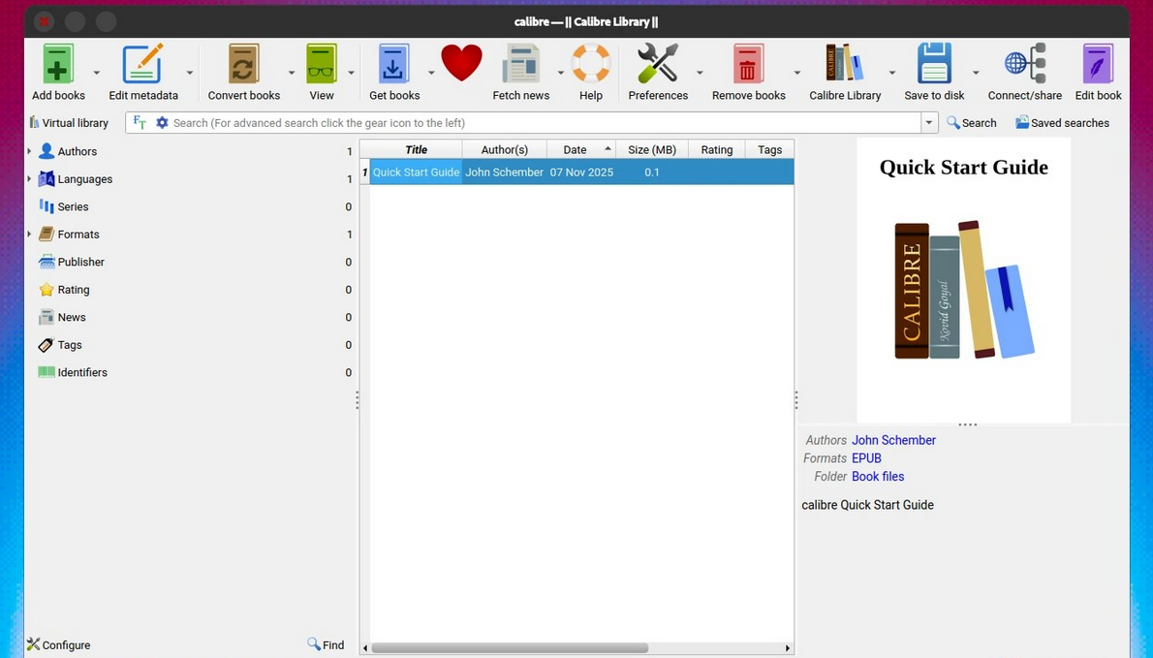This screenshot has height=658, width=1153.
Task: Open the search history dropdown arrow
Action: pyautogui.click(x=929, y=123)
